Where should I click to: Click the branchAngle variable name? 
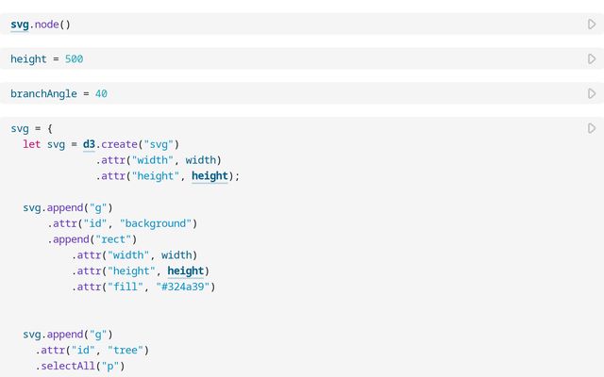pos(43,94)
